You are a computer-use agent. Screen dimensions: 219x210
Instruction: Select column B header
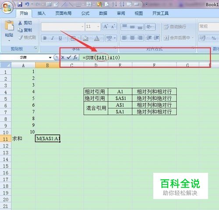click(47, 65)
